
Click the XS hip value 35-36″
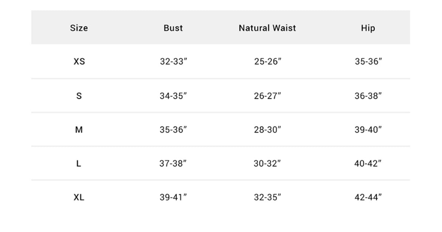coord(368,61)
